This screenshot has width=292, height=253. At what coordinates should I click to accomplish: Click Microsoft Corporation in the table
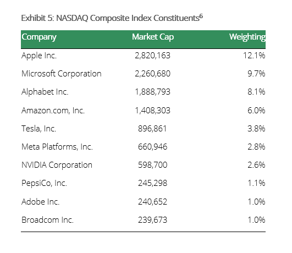pos(62,74)
